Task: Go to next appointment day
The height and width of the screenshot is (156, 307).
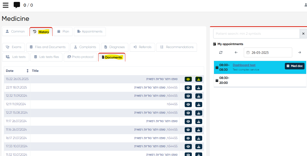Action: [300, 52]
